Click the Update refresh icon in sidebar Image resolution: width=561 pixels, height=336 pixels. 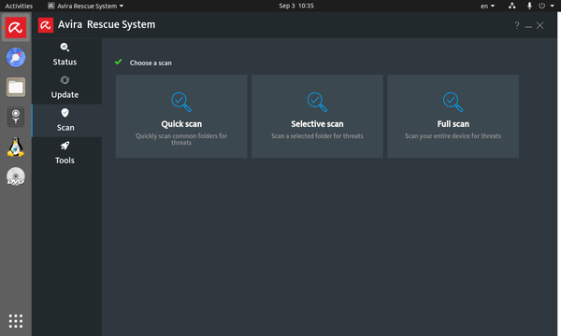coord(65,80)
